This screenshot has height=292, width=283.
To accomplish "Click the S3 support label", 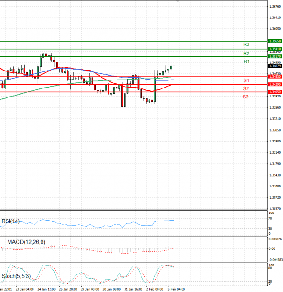I will tap(246, 97).
